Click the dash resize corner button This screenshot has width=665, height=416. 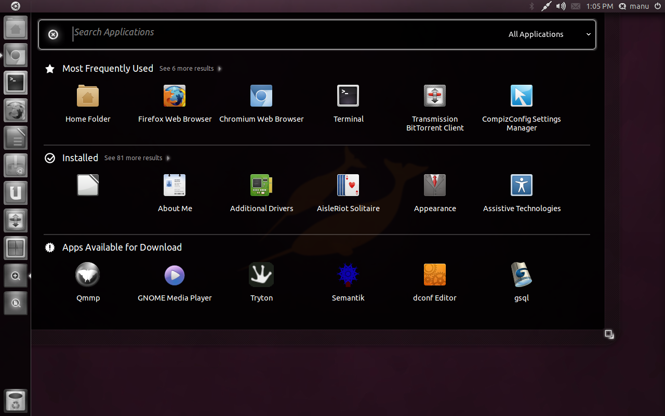click(609, 334)
